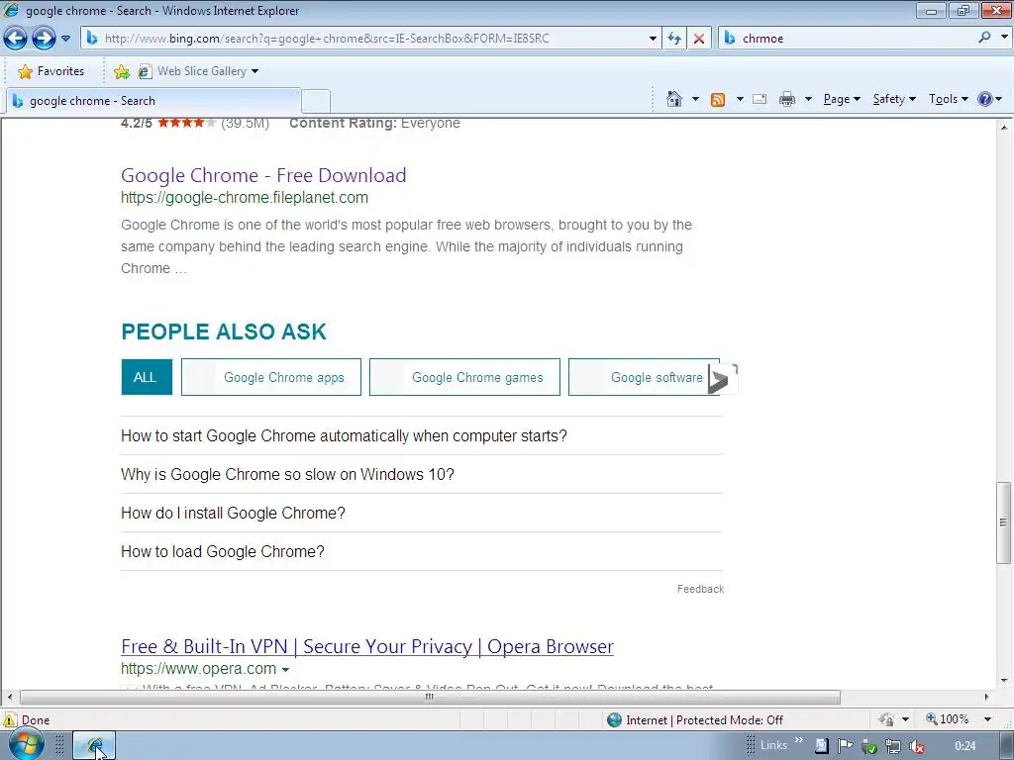Click the vertical scrollbar down arrow
This screenshot has width=1014, height=760.
1004,681
